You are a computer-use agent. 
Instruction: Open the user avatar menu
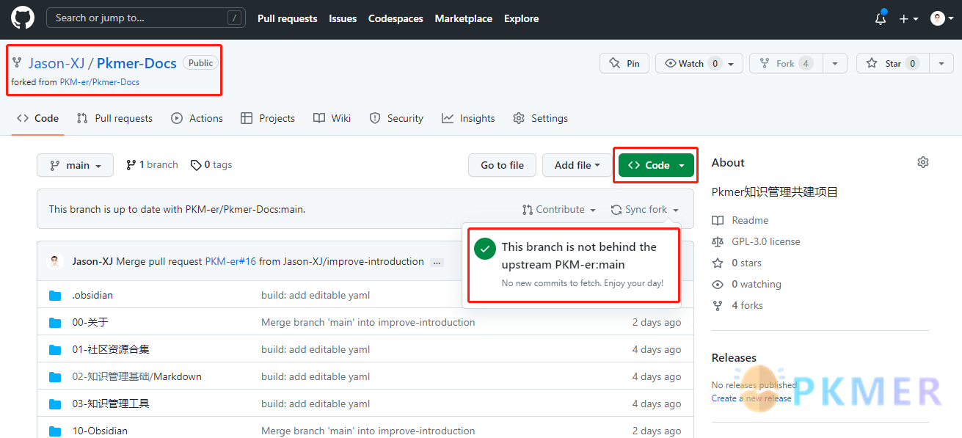tap(941, 18)
